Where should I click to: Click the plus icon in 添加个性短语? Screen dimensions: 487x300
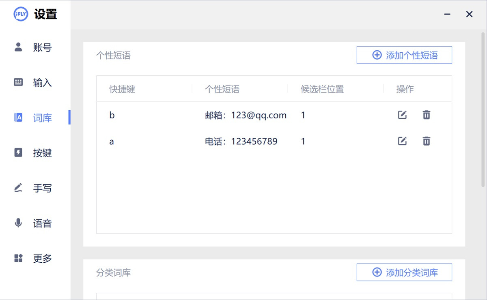377,55
